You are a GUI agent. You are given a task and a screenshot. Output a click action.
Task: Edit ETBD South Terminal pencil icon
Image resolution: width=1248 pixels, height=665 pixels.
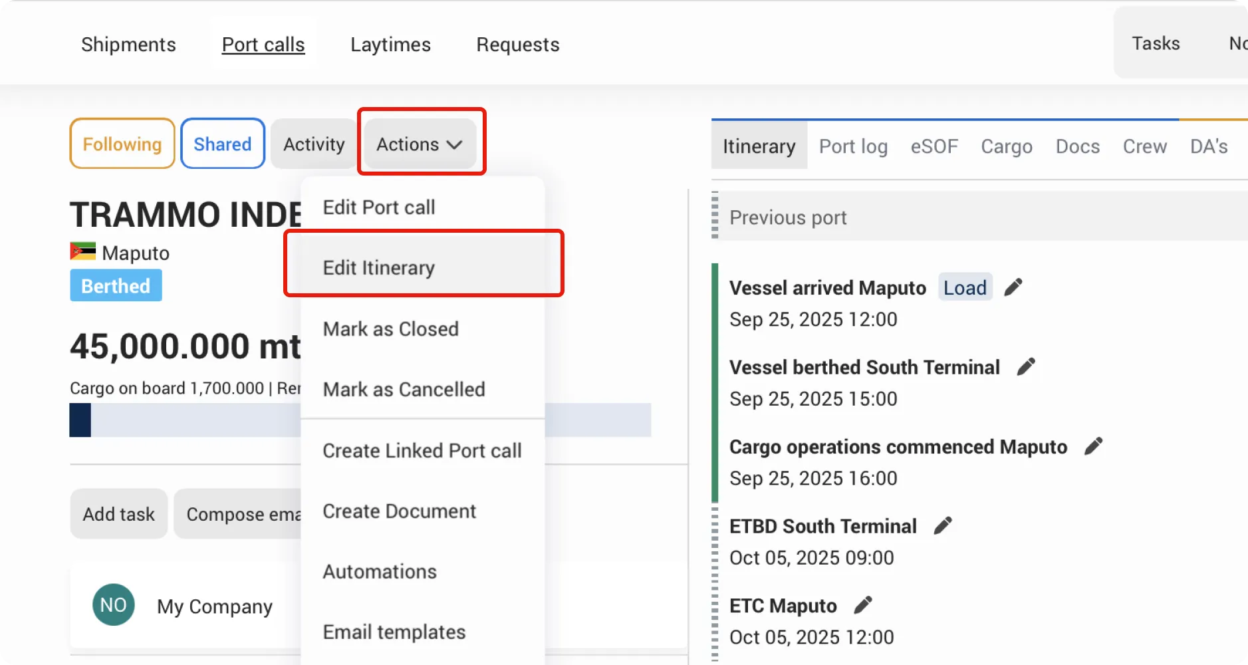pos(943,526)
